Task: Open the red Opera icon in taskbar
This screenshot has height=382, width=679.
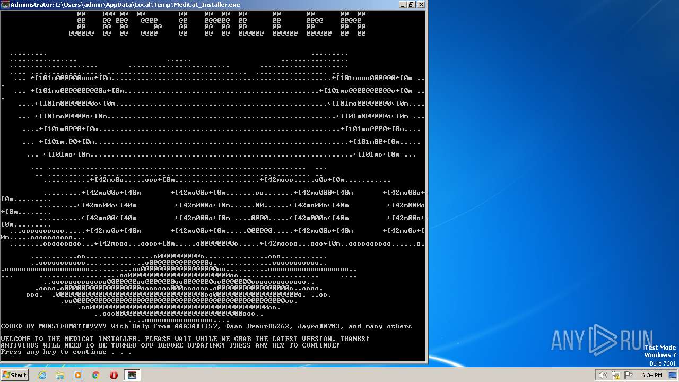Action: tap(114, 375)
